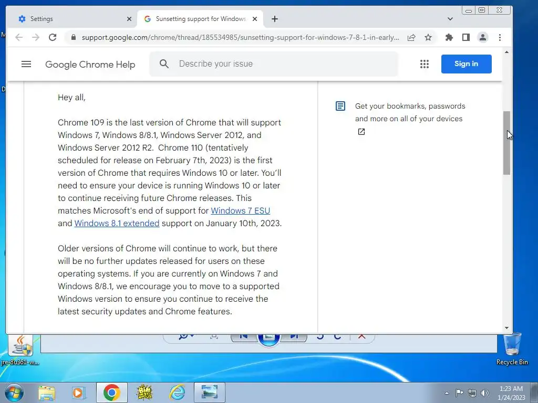Open Internet Explorer from the taskbar
538x403 pixels.
178,393
